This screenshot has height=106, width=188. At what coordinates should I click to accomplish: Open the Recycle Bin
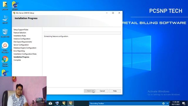5,33
